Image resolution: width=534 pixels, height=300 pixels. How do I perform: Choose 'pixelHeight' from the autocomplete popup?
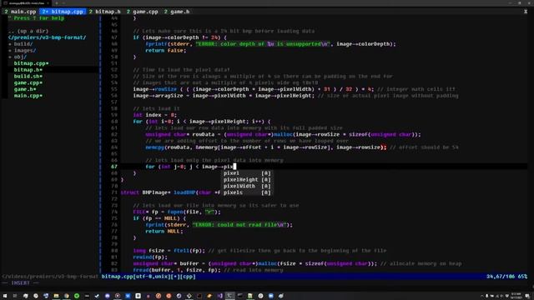pyautogui.click(x=247, y=180)
